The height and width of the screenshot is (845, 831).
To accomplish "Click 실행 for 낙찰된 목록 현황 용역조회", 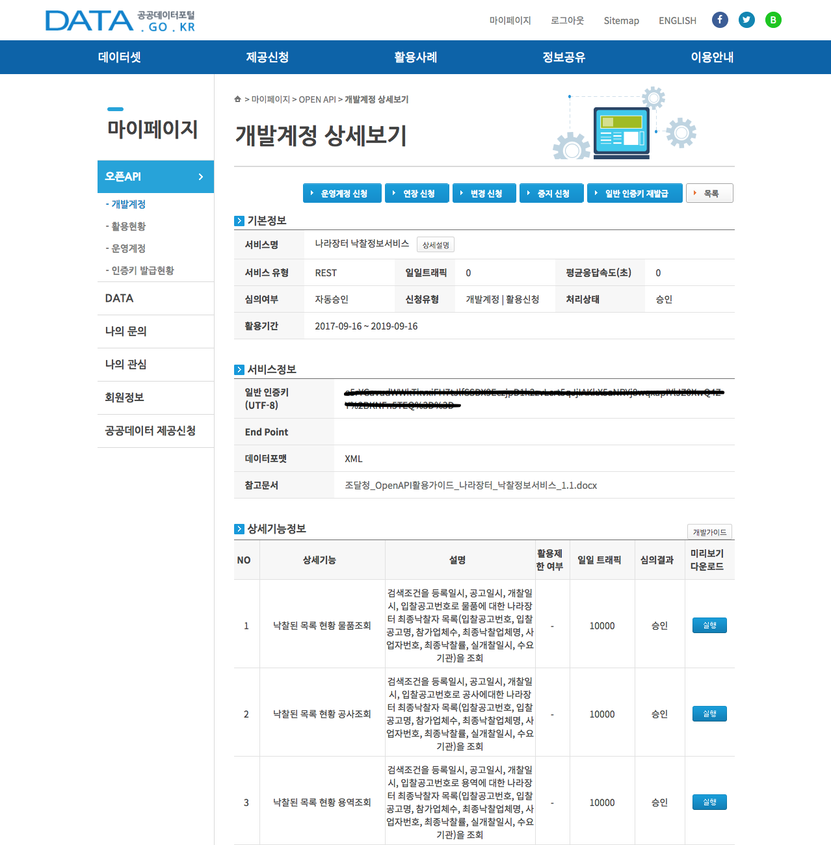I will coord(709,802).
